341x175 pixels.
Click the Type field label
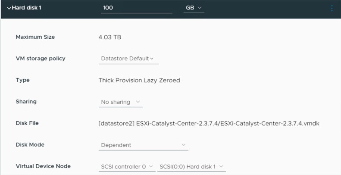pyautogui.click(x=22, y=80)
